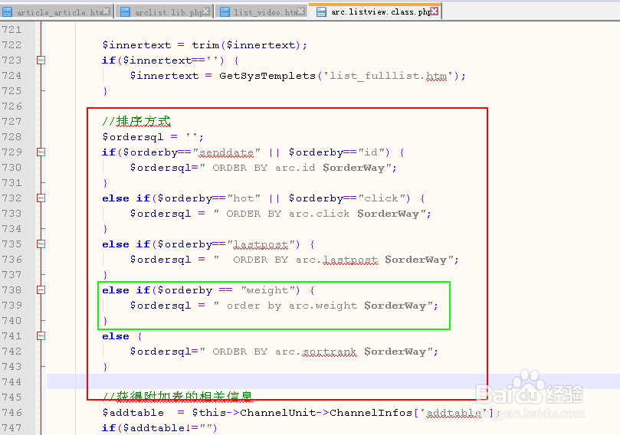
Task: Collapse the code fold at line 738
Action: coord(41,290)
